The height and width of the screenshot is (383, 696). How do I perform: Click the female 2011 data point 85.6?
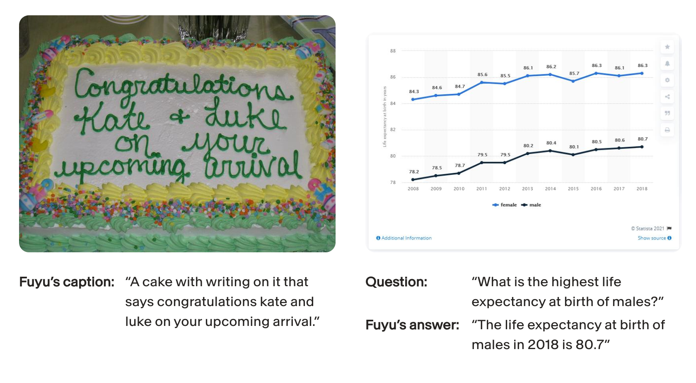481,82
